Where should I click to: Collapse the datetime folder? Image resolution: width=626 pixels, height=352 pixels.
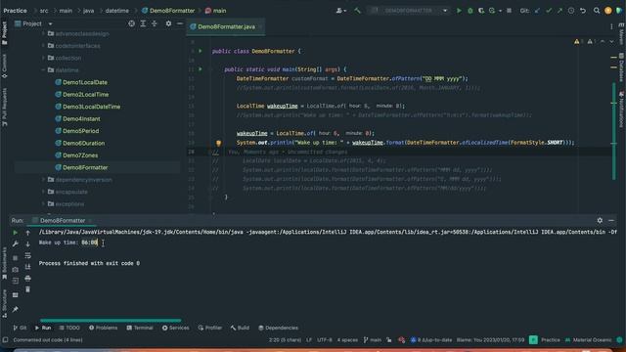(x=43, y=70)
